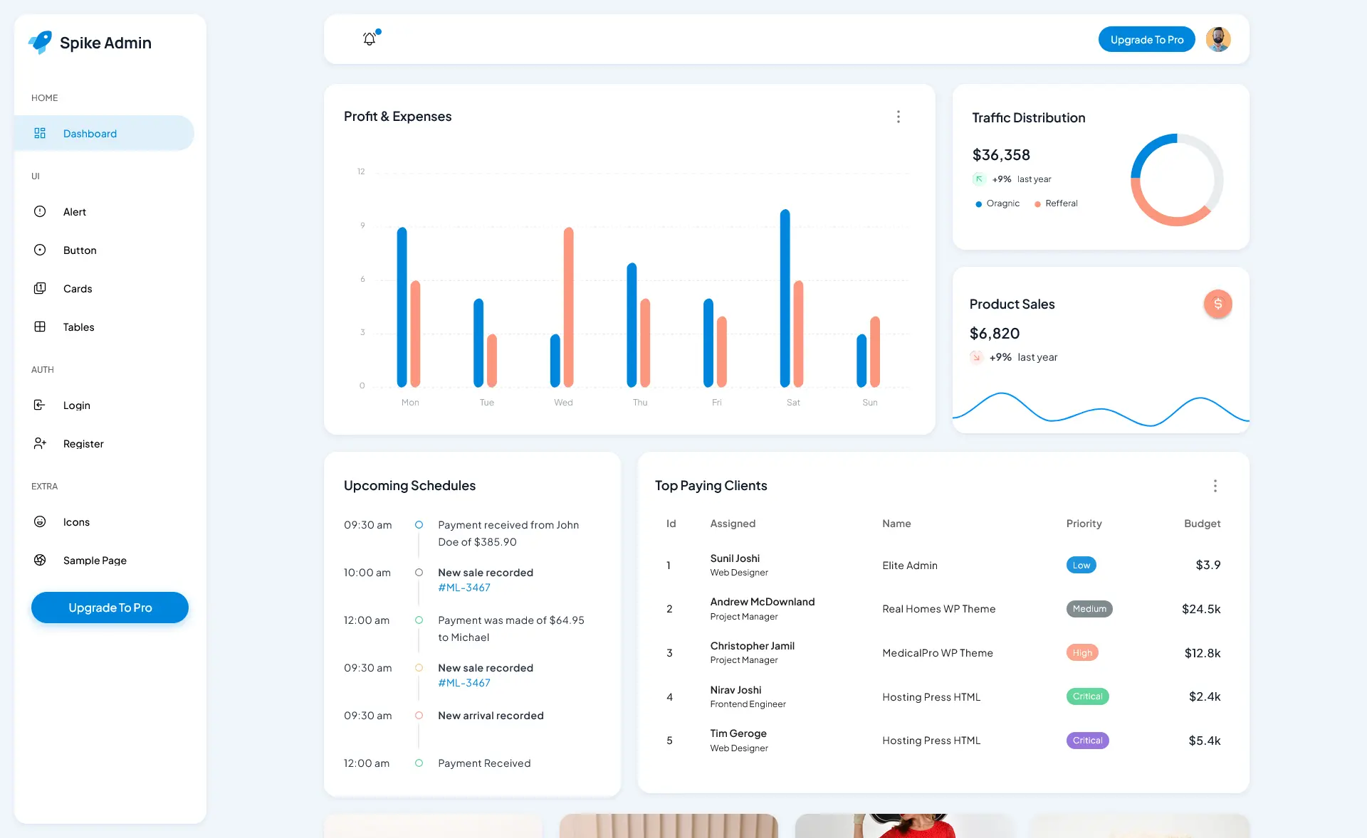The height and width of the screenshot is (838, 1367).
Task: Click Upgrade To Pro in the header
Action: [1146, 39]
